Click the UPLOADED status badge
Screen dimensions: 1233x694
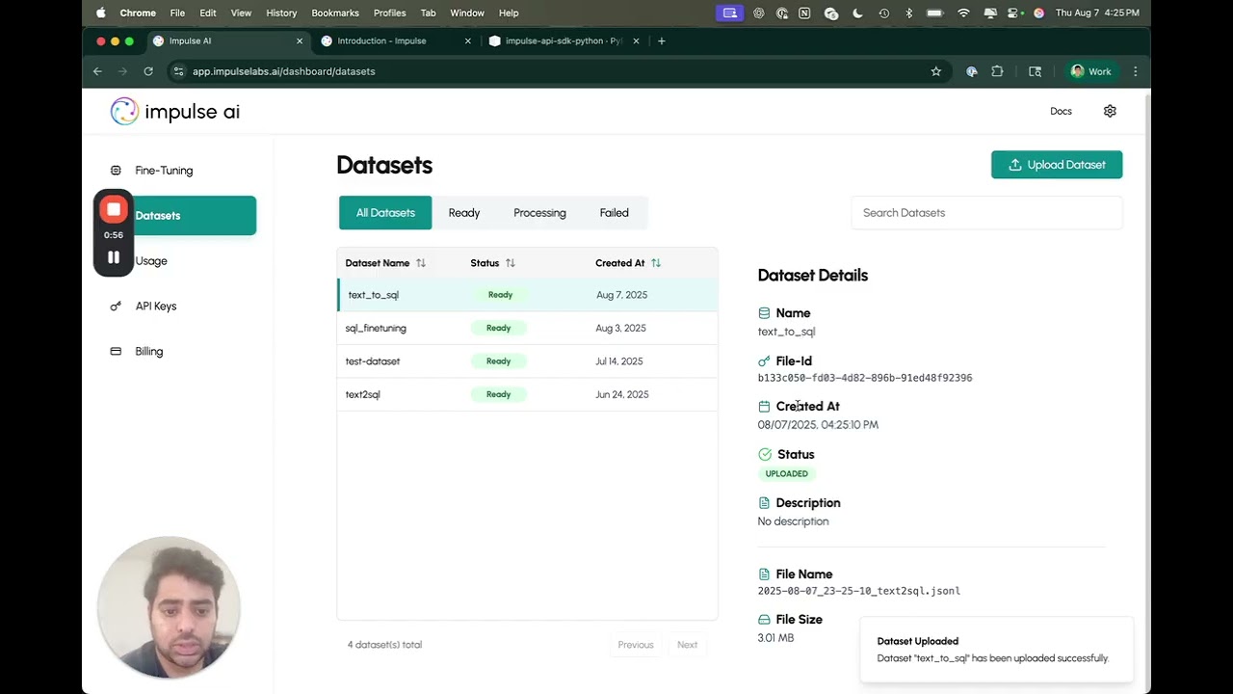tap(787, 474)
